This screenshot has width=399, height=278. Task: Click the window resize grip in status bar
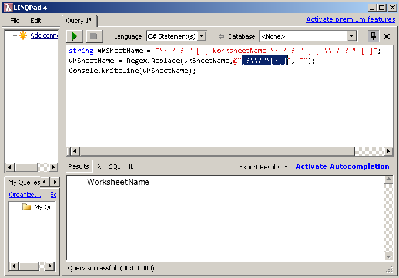click(390, 269)
